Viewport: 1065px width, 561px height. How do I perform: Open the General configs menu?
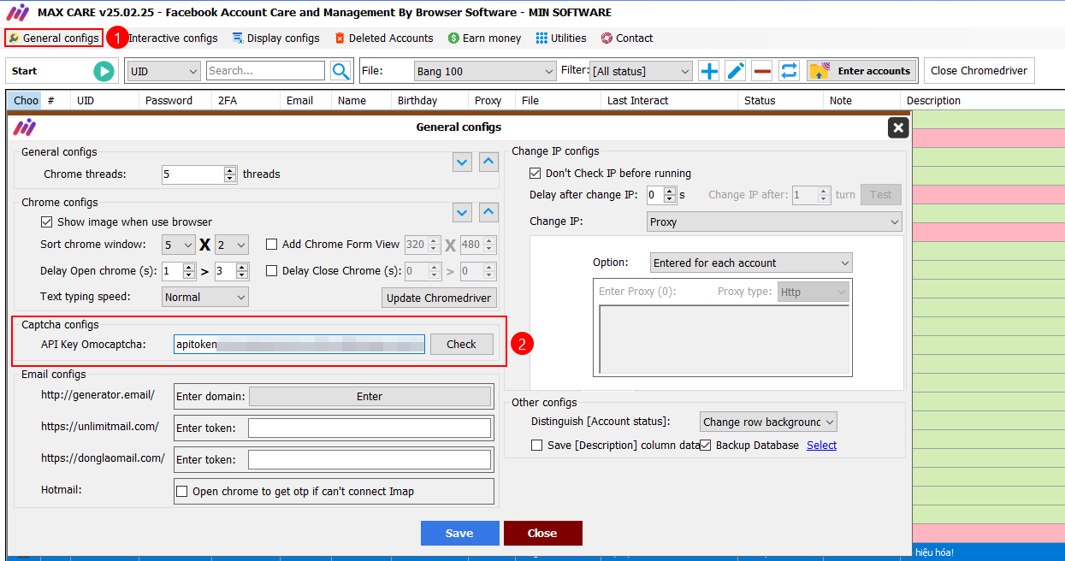54,38
